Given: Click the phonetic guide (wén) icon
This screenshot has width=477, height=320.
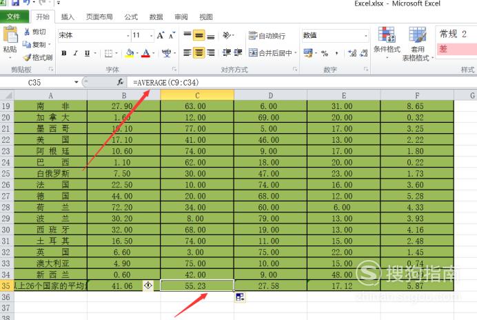Looking at the screenshot, I should click(x=166, y=53).
